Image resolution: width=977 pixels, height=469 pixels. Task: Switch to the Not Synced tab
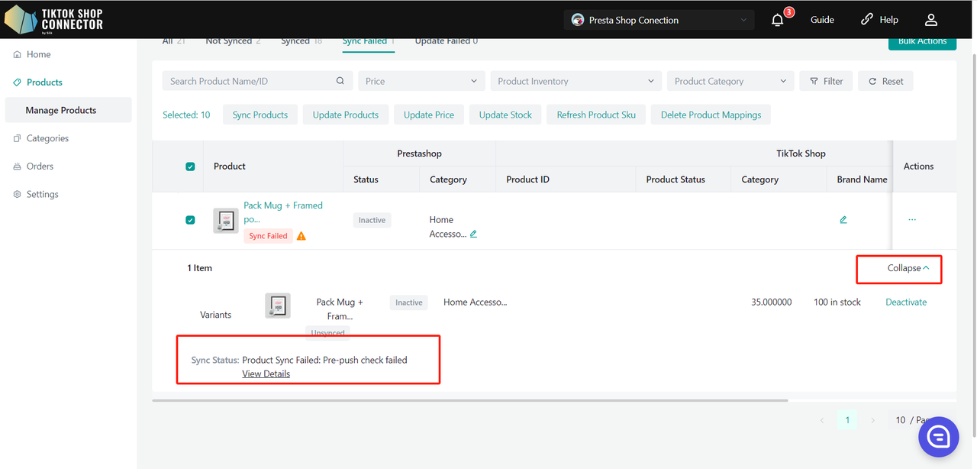(x=233, y=41)
